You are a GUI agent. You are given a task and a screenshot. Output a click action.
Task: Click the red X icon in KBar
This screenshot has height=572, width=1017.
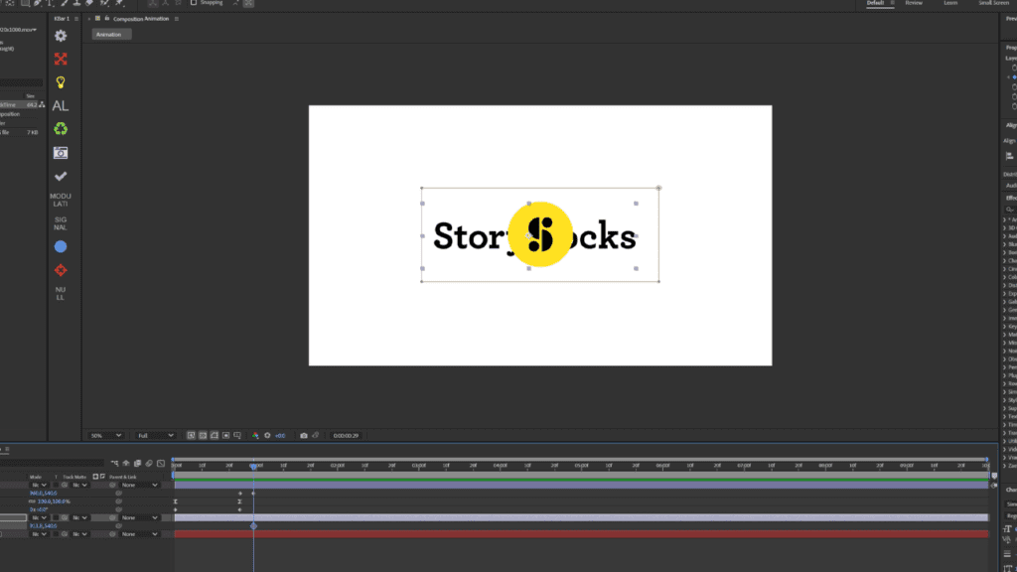[60, 59]
